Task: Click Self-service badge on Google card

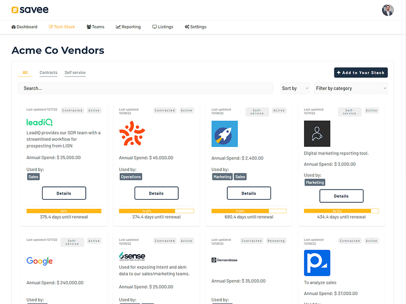Action: (72, 242)
